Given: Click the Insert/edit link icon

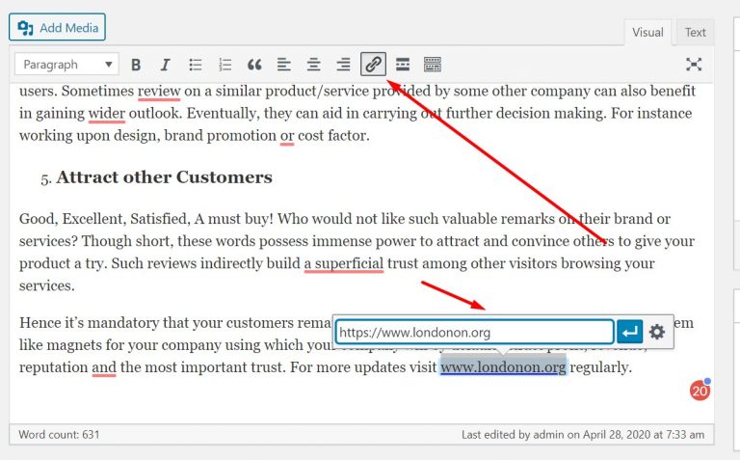Looking at the screenshot, I should point(373,65).
